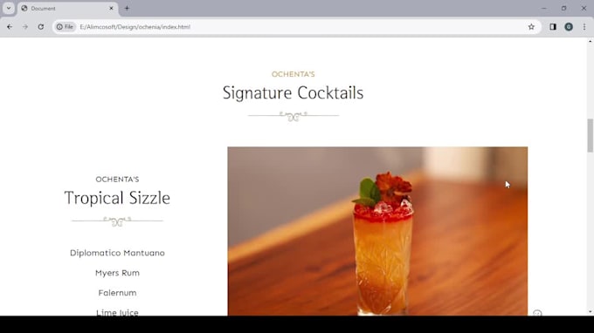
Task: Open the Chrome three-dot menu
Action: point(584,27)
